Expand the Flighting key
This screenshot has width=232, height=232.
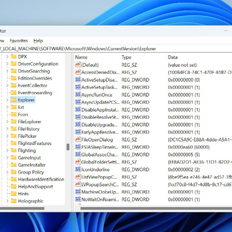coord(7,150)
